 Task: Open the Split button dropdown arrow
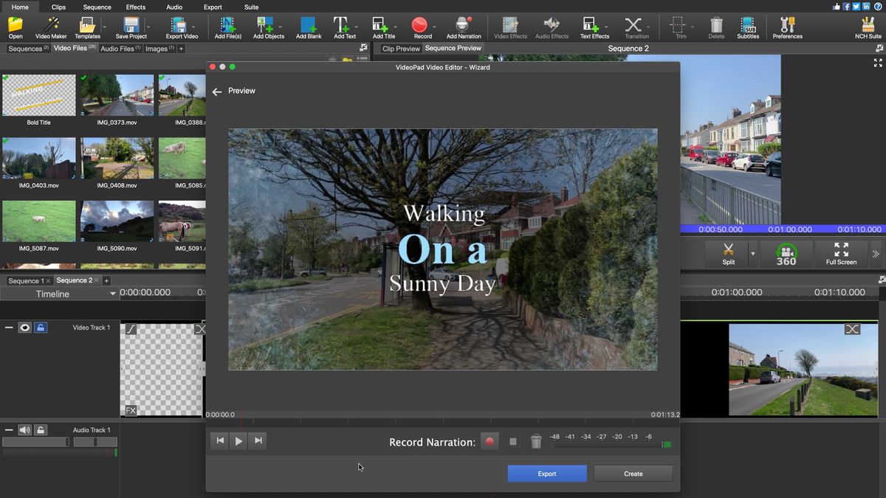coord(752,255)
